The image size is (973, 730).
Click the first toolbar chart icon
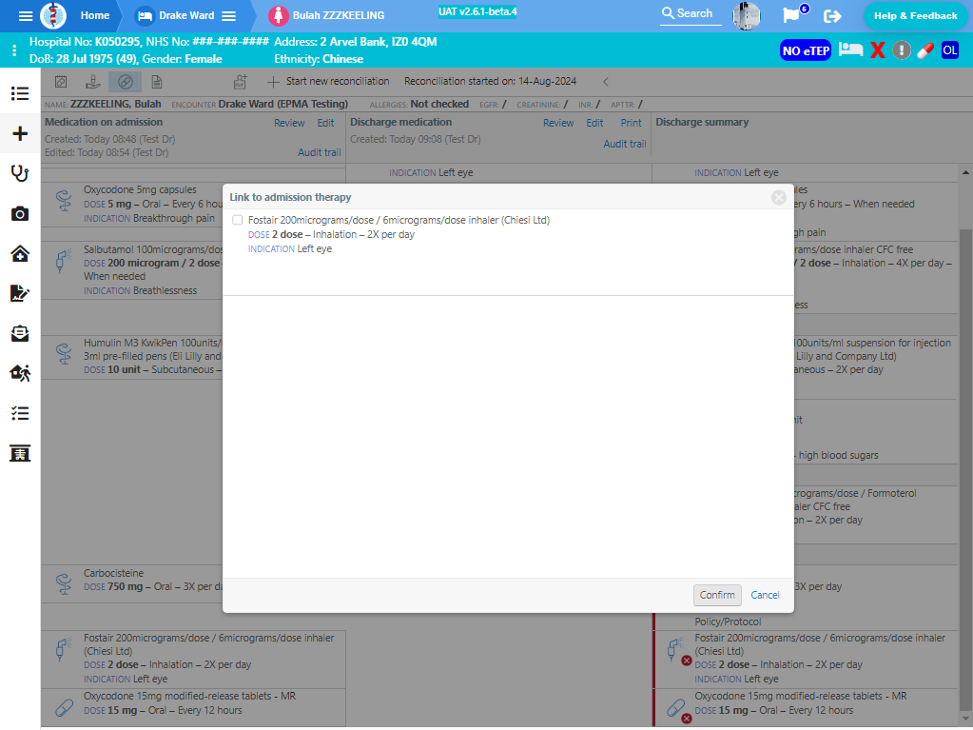pos(61,81)
